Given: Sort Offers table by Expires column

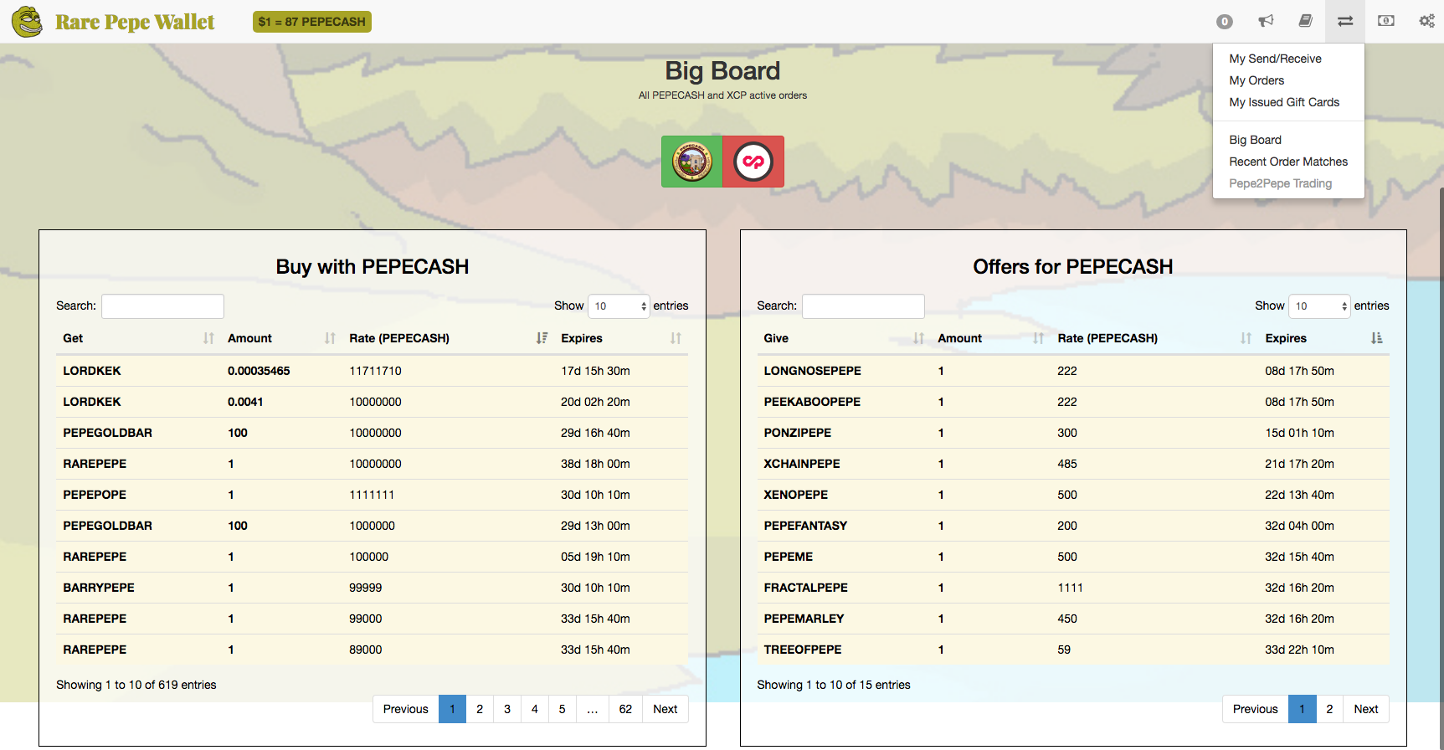Looking at the screenshot, I should [x=1323, y=338].
